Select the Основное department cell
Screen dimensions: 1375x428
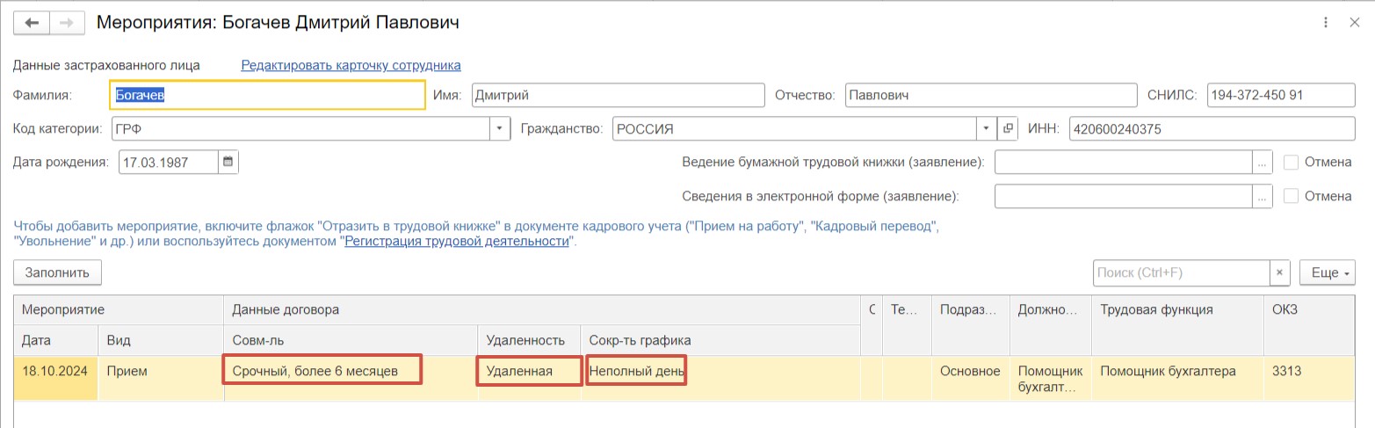971,378
